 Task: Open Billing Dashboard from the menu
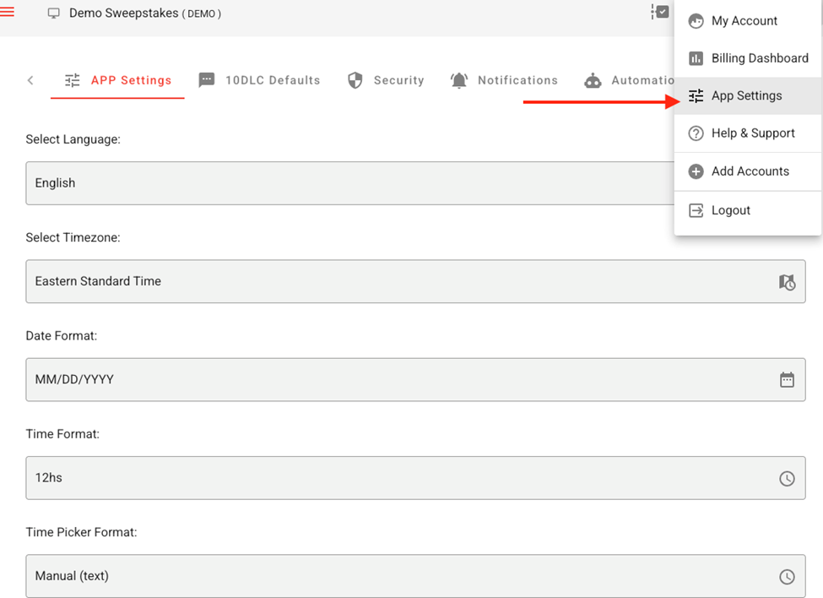click(x=759, y=58)
